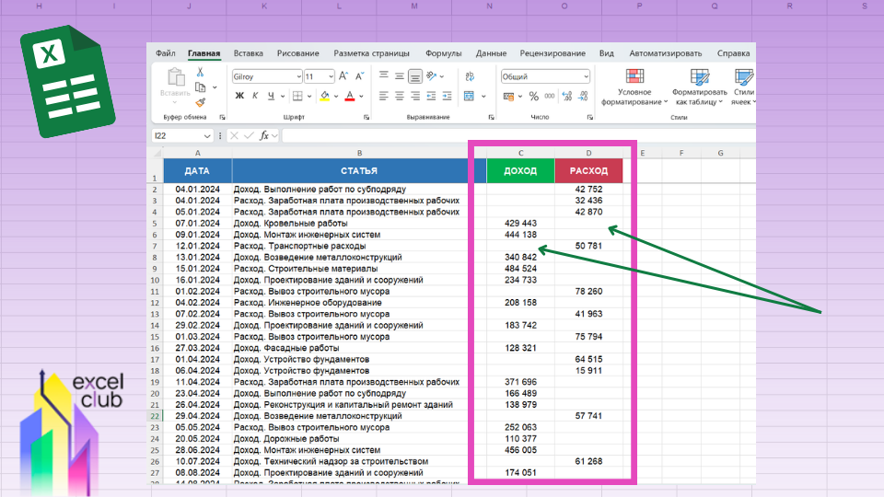Open Буфер обмена dialog launcher

(222, 117)
